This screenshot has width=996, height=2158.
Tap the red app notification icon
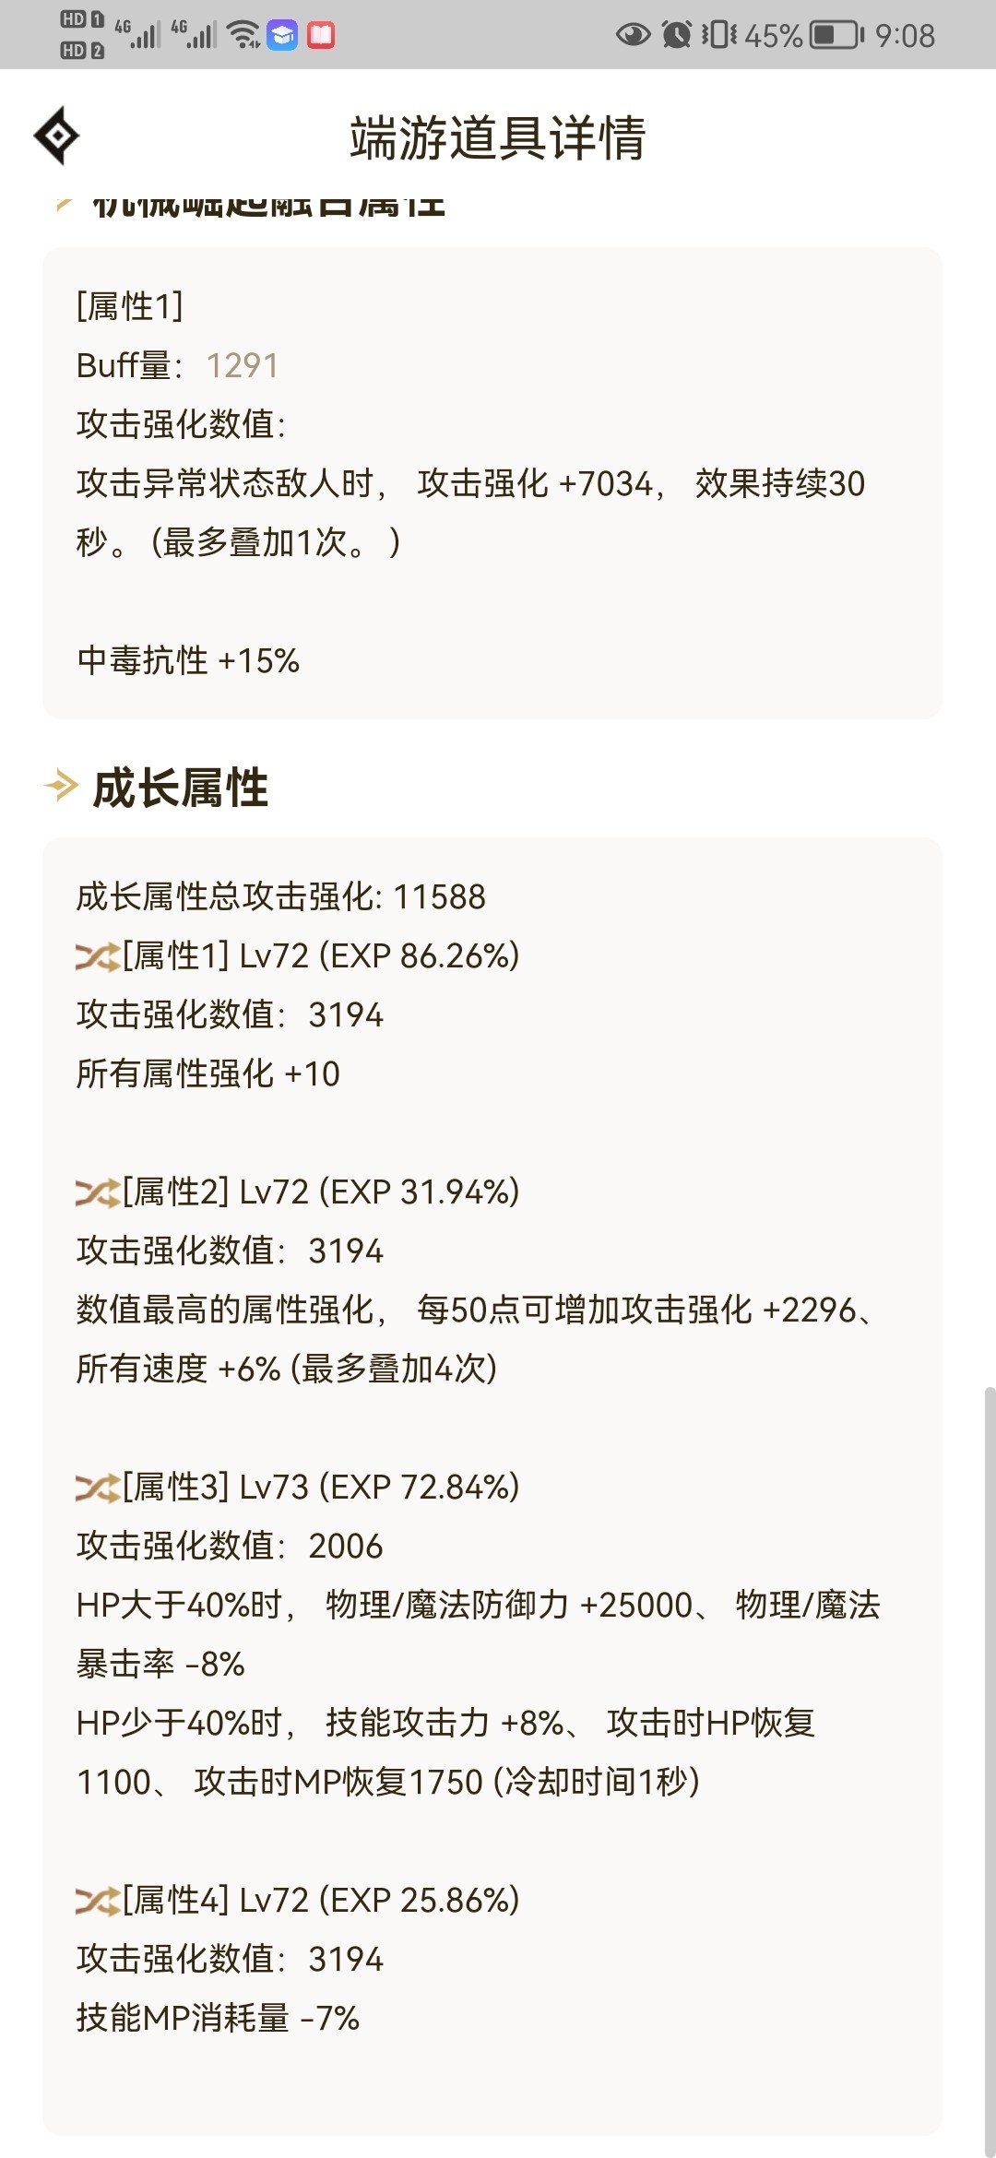point(320,35)
